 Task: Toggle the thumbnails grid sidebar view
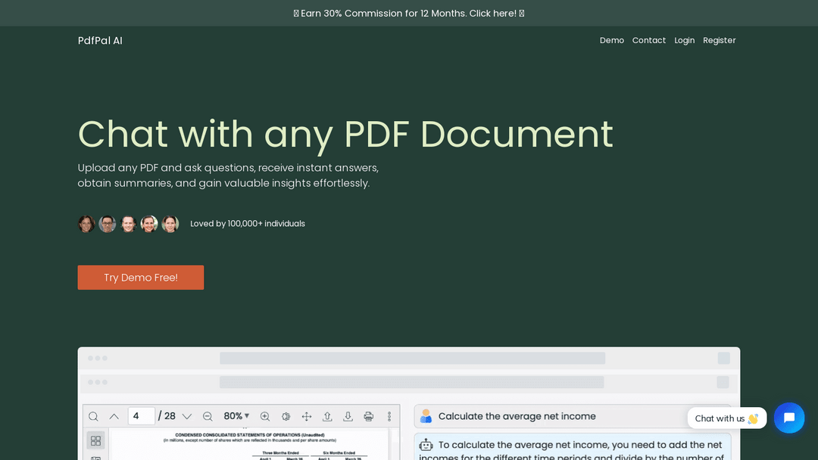coord(95,440)
